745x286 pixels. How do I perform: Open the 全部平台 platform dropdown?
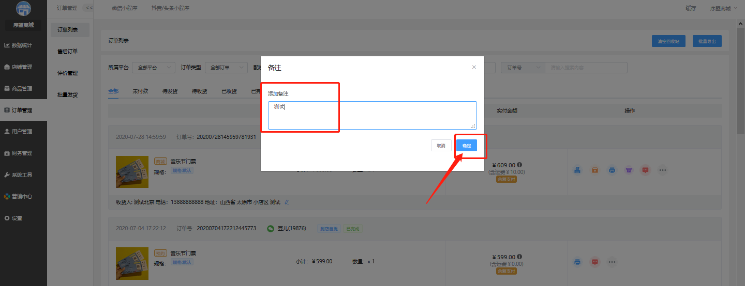click(154, 68)
